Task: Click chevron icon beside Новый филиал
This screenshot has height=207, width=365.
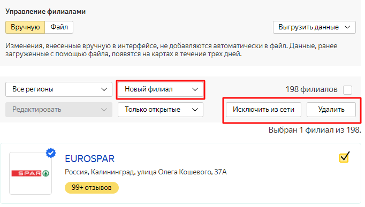Action: tap(195, 89)
